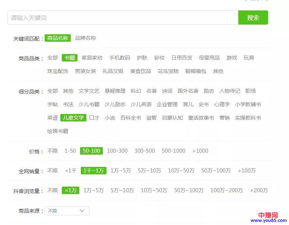This screenshot has height=225, width=289.
Task: Choose the 儿童文学 sub-category
Action: 73,118
